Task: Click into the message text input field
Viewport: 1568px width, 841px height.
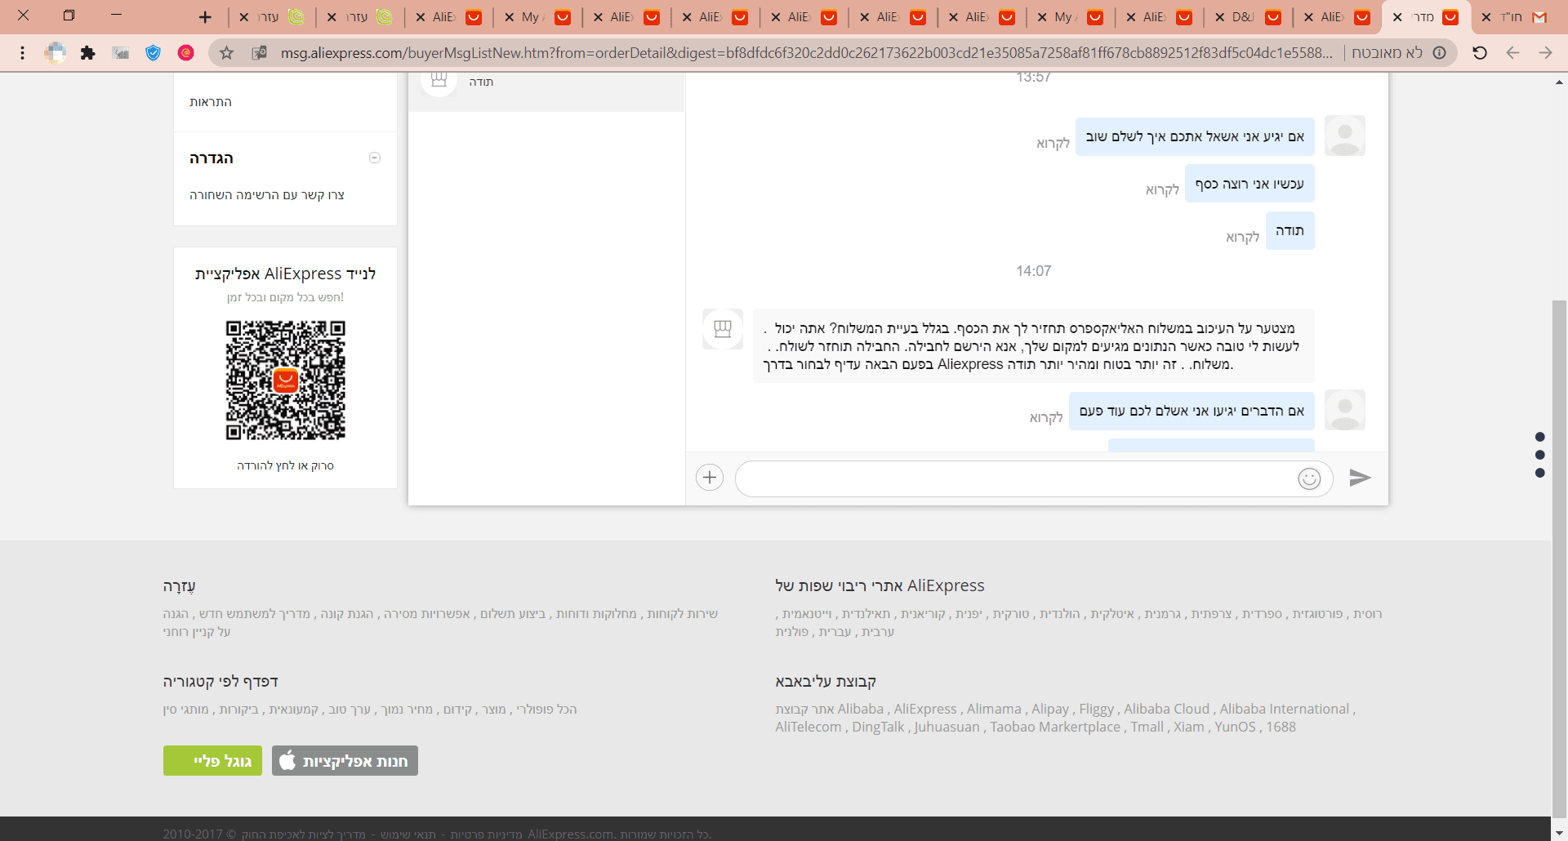Action: (x=1017, y=478)
